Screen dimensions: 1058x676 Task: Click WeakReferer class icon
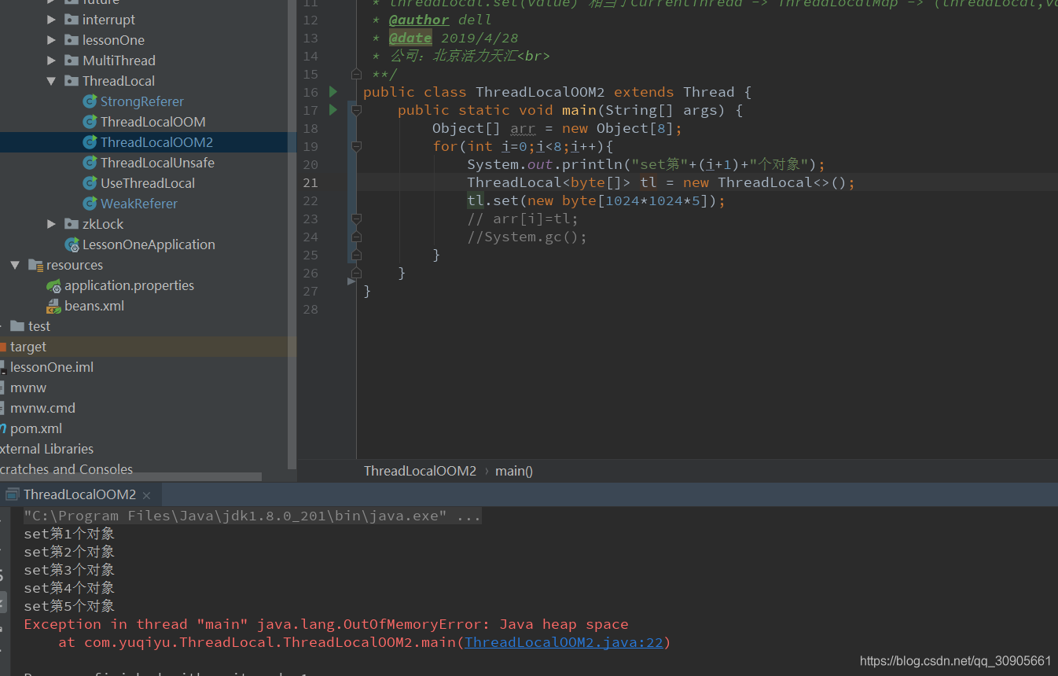[90, 204]
